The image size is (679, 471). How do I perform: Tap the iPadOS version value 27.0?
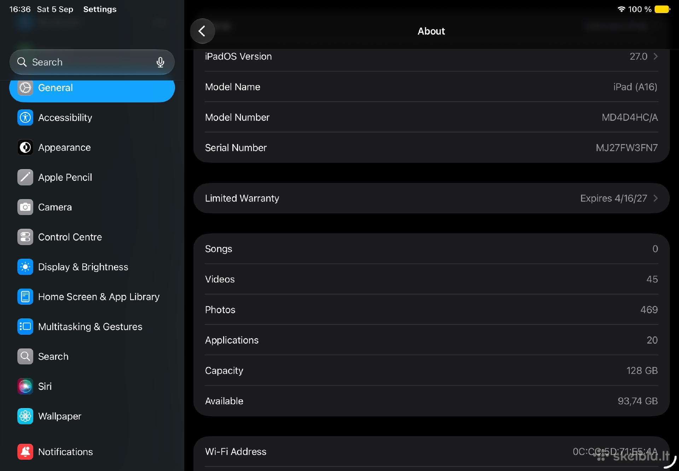[x=638, y=56]
